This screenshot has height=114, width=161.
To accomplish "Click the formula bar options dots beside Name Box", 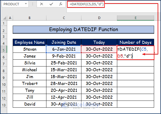I will [x=33, y=4].
